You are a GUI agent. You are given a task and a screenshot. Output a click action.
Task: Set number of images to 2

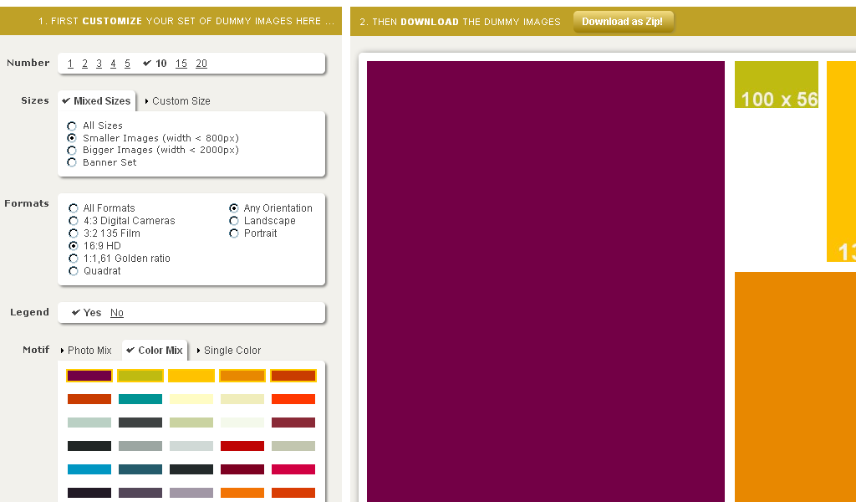[84, 64]
